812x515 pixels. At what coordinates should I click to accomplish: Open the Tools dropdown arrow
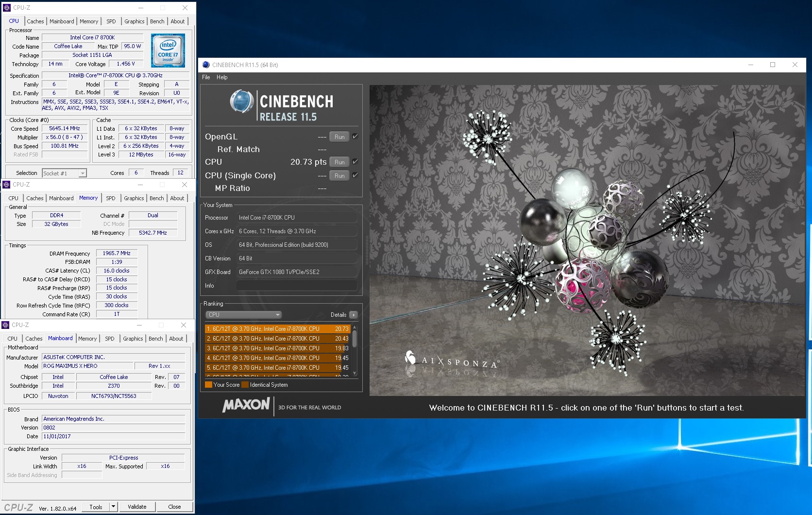point(114,507)
